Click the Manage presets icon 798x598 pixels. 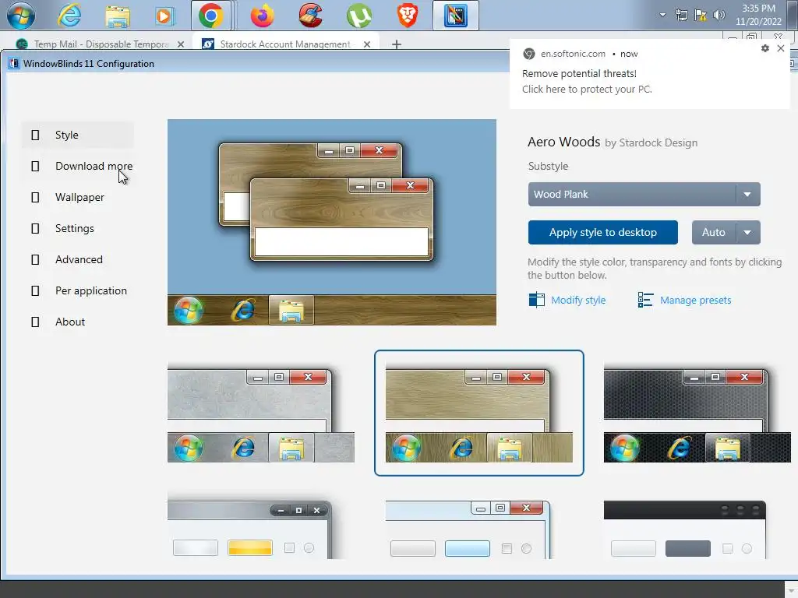[645, 300]
